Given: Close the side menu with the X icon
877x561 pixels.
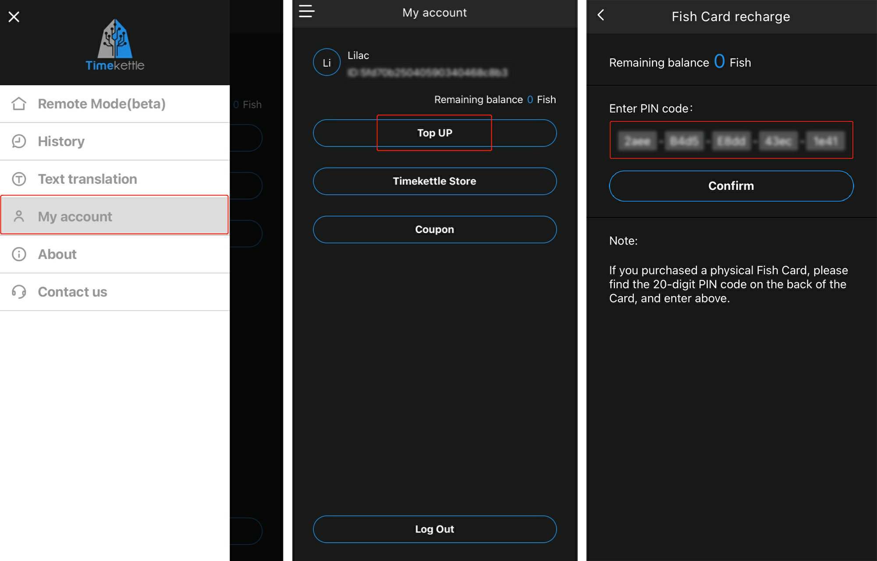Looking at the screenshot, I should tap(14, 17).
